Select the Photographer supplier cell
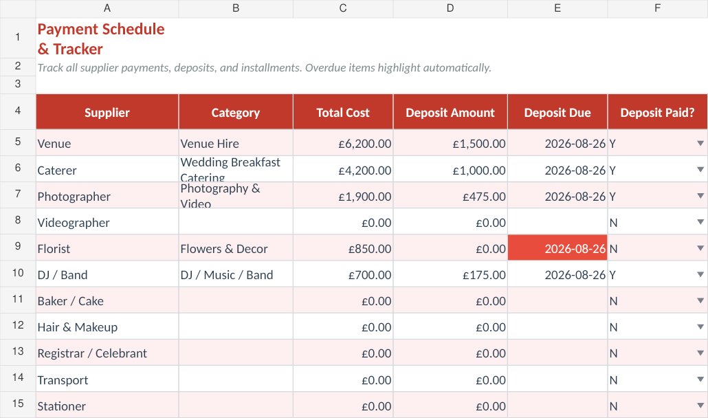Screen dimensions: 708x418 click(107, 195)
